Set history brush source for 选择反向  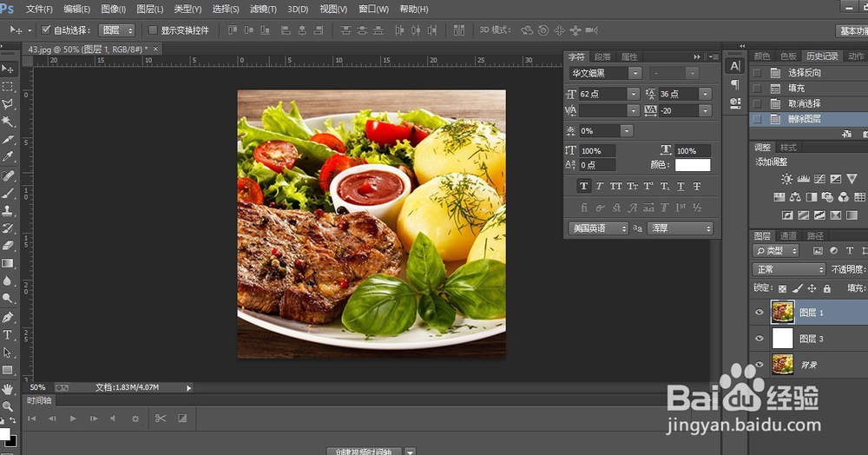pos(757,73)
